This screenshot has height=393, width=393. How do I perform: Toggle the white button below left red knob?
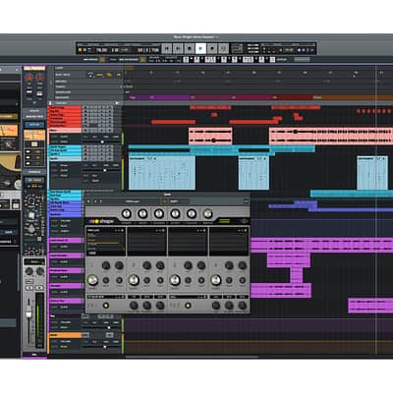29,93
